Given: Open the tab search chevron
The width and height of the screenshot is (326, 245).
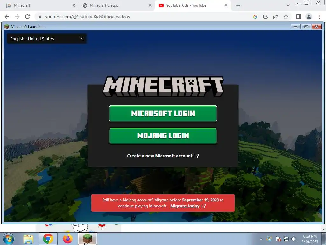Looking at the screenshot, I should 288,6.
